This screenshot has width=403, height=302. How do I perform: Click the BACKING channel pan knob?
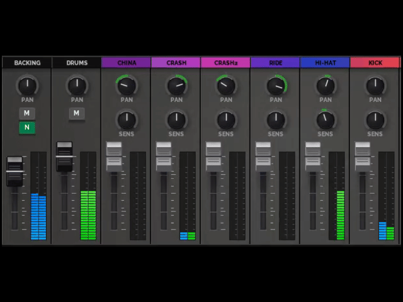tap(27, 85)
